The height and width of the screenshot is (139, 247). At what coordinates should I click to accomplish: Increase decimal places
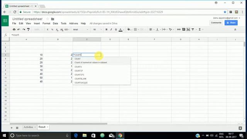coord(61,29)
